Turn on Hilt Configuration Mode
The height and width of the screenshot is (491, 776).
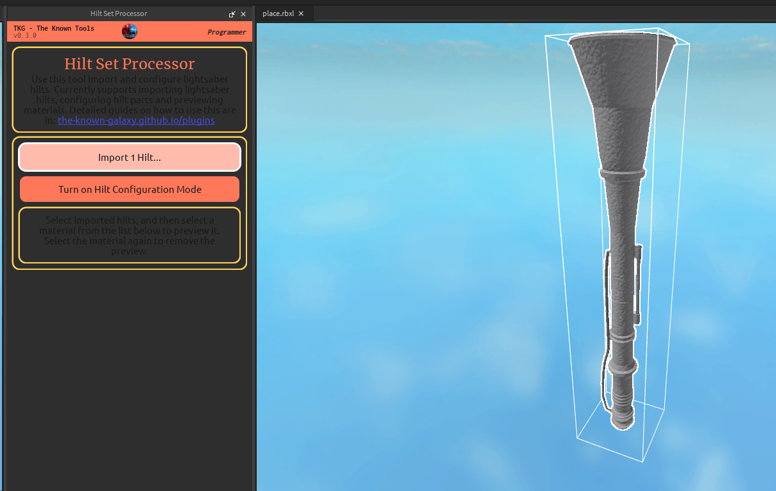click(x=130, y=190)
